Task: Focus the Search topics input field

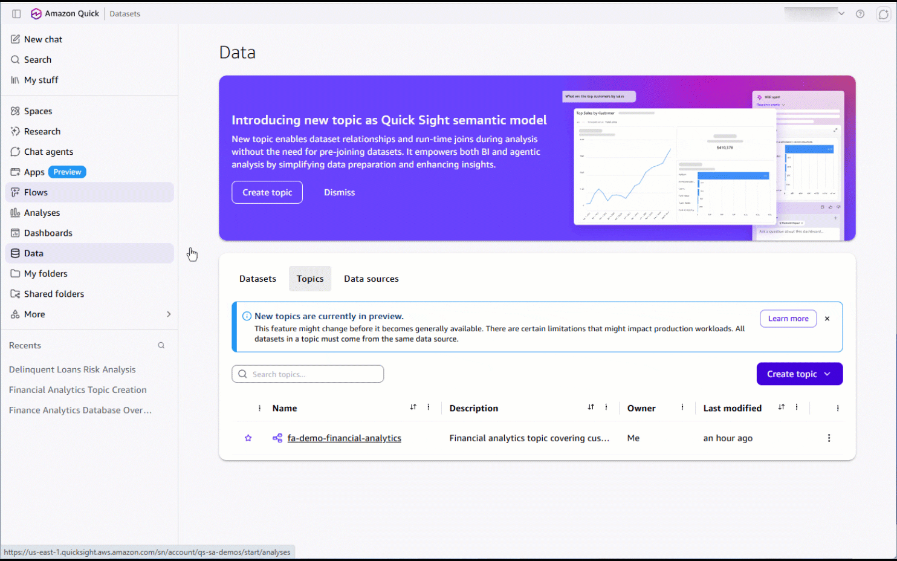Action: pos(308,374)
